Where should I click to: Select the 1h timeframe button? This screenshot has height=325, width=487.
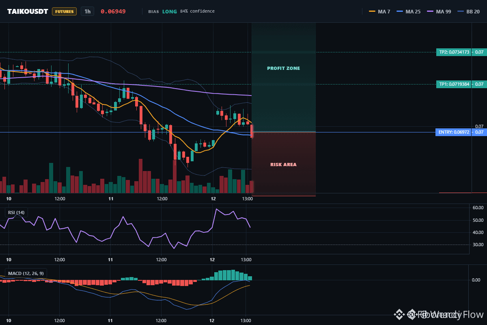[x=87, y=11]
